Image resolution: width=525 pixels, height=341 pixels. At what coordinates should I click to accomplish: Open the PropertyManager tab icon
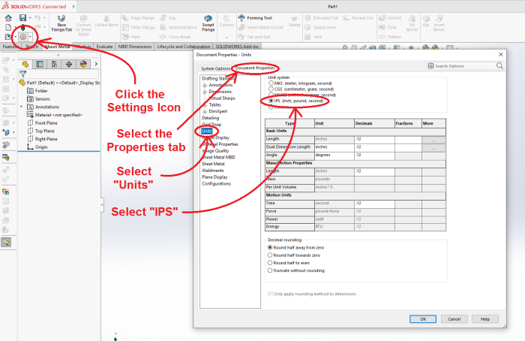coord(40,65)
